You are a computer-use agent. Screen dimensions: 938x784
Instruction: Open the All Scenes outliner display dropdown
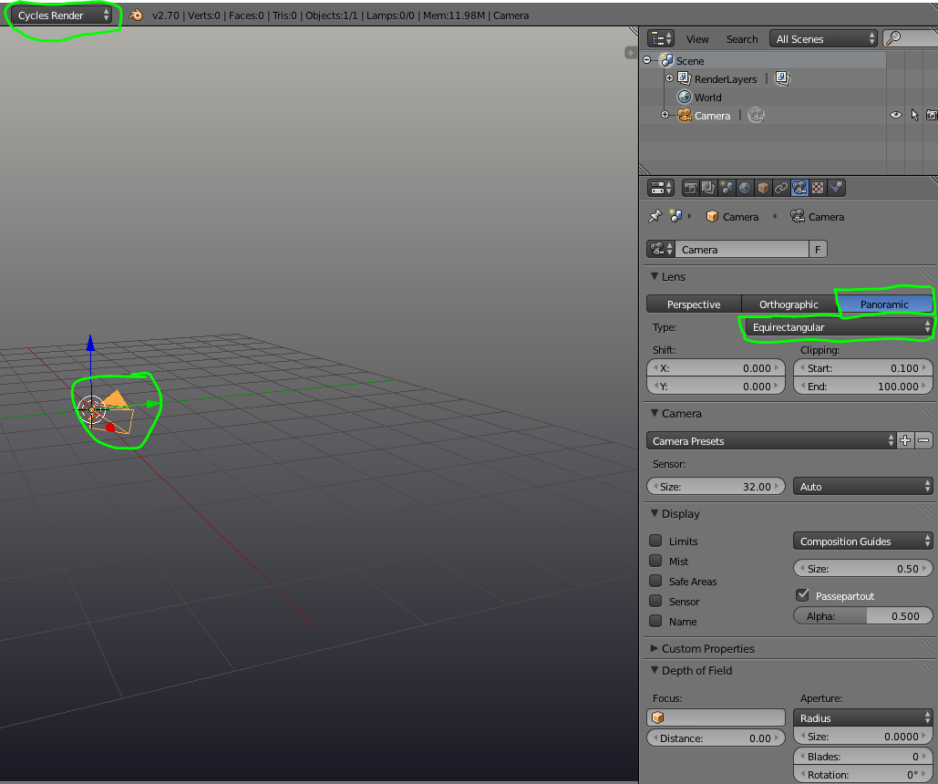[823, 39]
